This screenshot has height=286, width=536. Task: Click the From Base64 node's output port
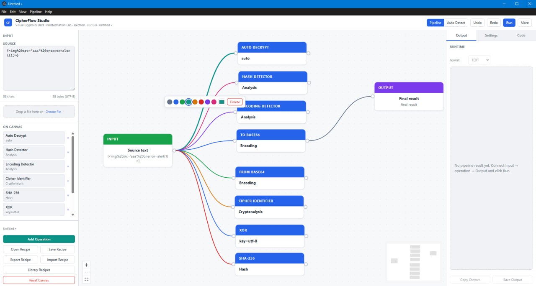(307, 178)
